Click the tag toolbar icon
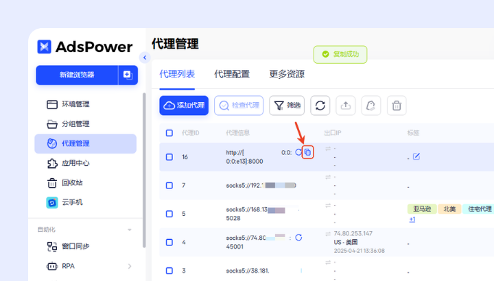494x281 pixels. pyautogui.click(x=371, y=106)
